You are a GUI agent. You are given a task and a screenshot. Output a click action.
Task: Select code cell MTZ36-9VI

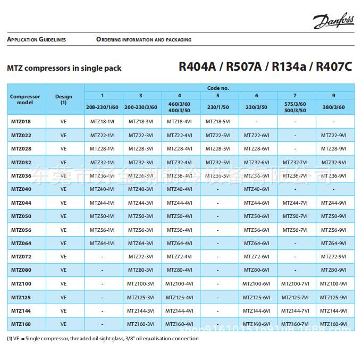click(334, 175)
